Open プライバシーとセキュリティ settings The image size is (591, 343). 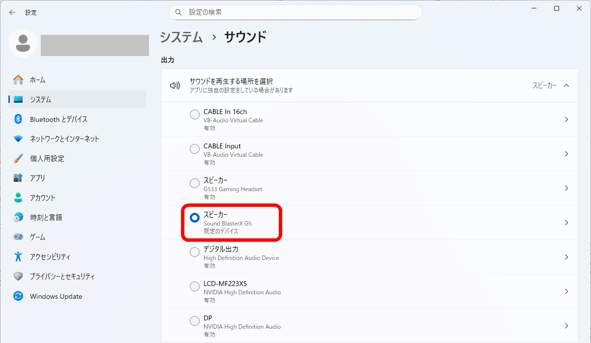tap(62, 276)
